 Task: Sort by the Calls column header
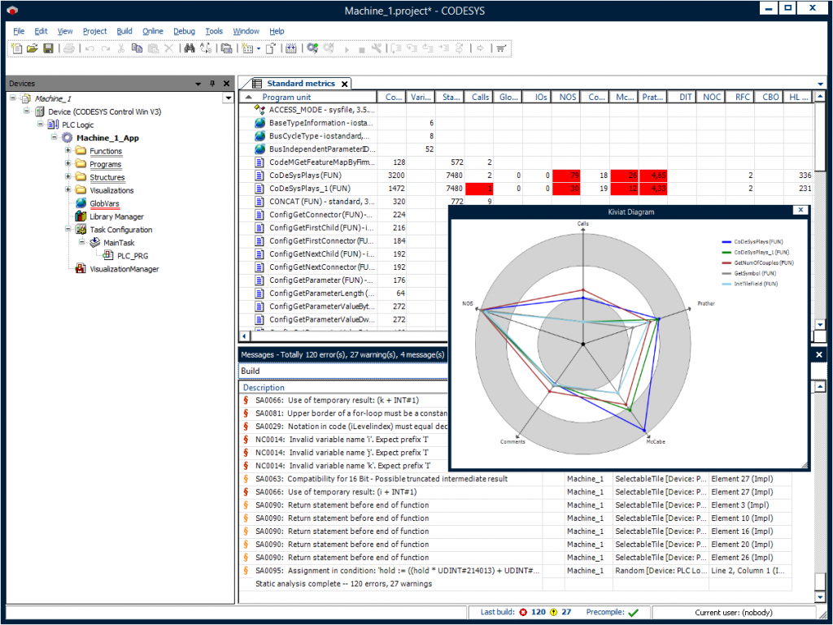(x=479, y=98)
